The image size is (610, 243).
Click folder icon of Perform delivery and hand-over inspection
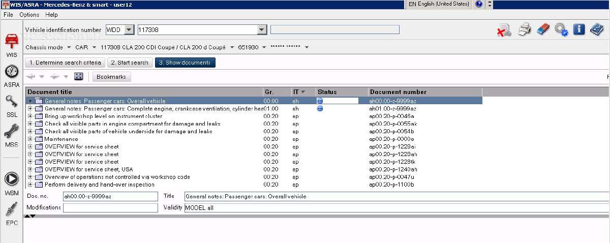[39, 185]
